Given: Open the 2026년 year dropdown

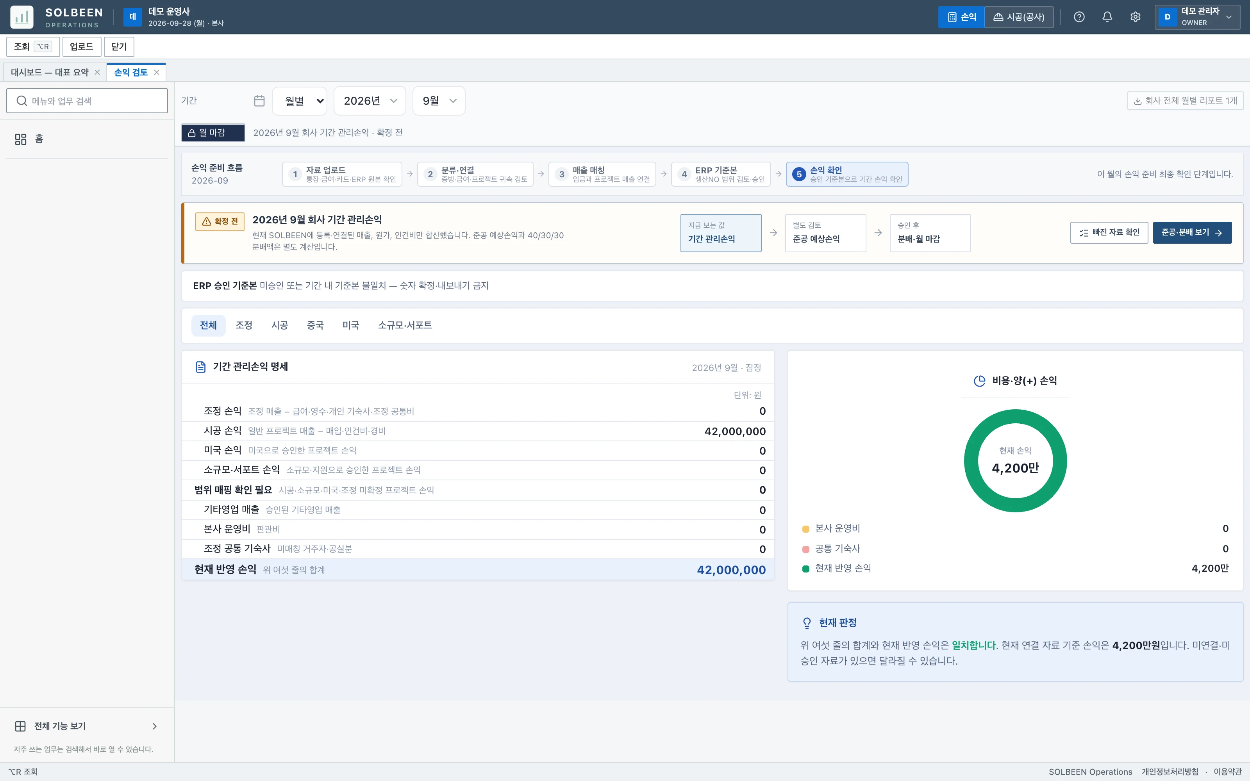Looking at the screenshot, I should [370, 101].
